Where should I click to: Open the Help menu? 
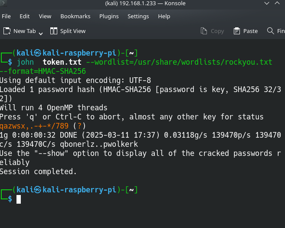[164, 16]
